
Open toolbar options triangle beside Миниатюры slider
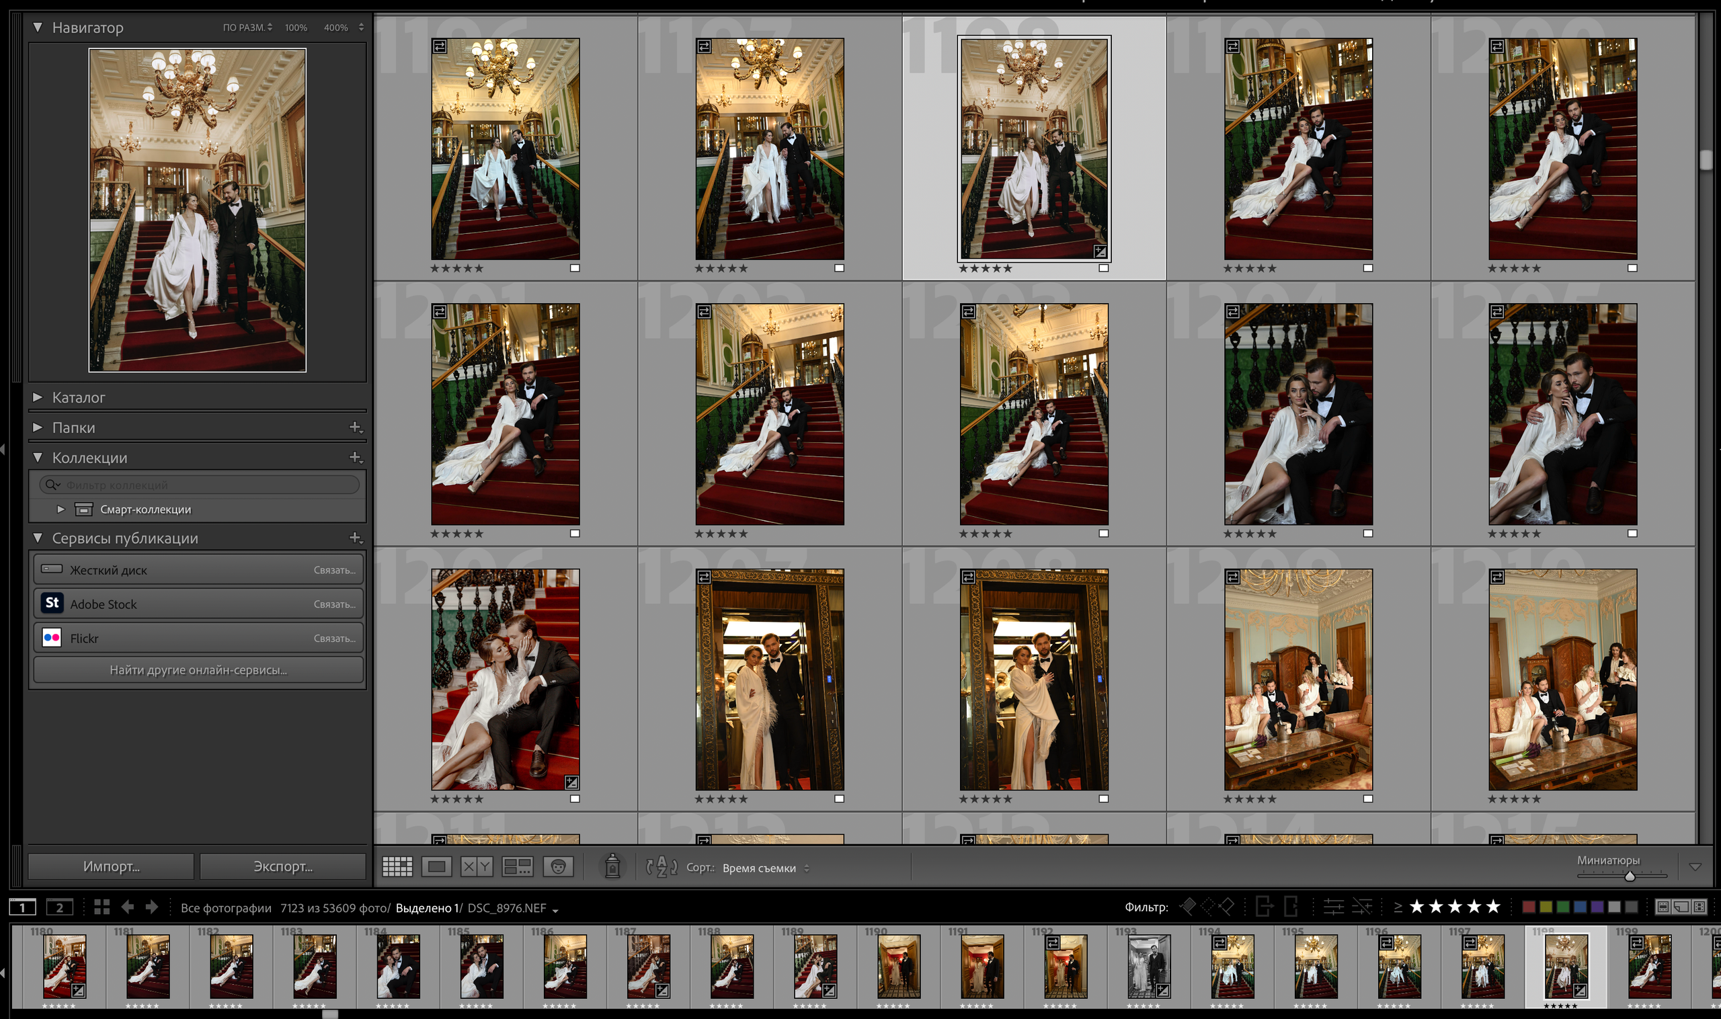1695,867
